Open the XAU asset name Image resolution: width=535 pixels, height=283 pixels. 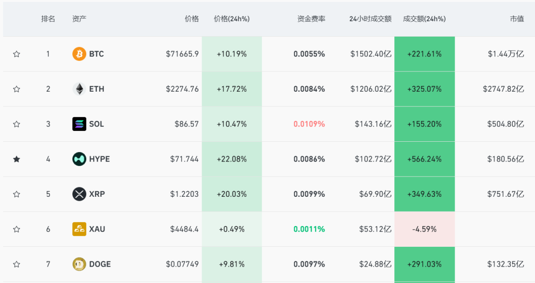tap(97, 229)
